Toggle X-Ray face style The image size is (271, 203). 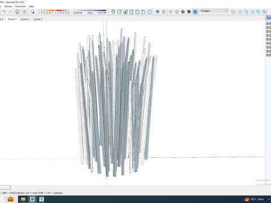coord(158,12)
